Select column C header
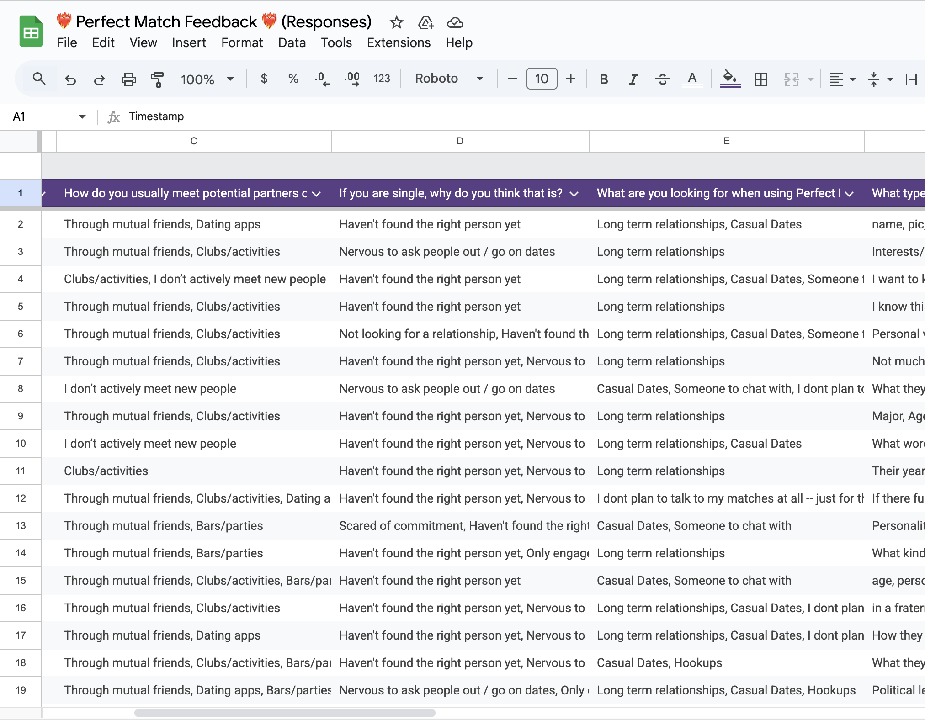This screenshot has height=720, width=925. point(194,141)
